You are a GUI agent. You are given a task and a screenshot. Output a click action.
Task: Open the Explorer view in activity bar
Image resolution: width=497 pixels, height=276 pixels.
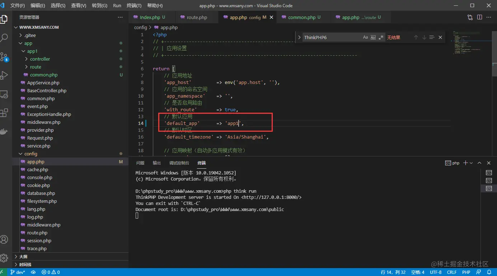pos(4,19)
